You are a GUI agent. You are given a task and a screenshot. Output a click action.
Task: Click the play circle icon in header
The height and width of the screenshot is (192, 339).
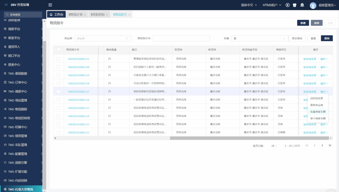pos(288,5)
